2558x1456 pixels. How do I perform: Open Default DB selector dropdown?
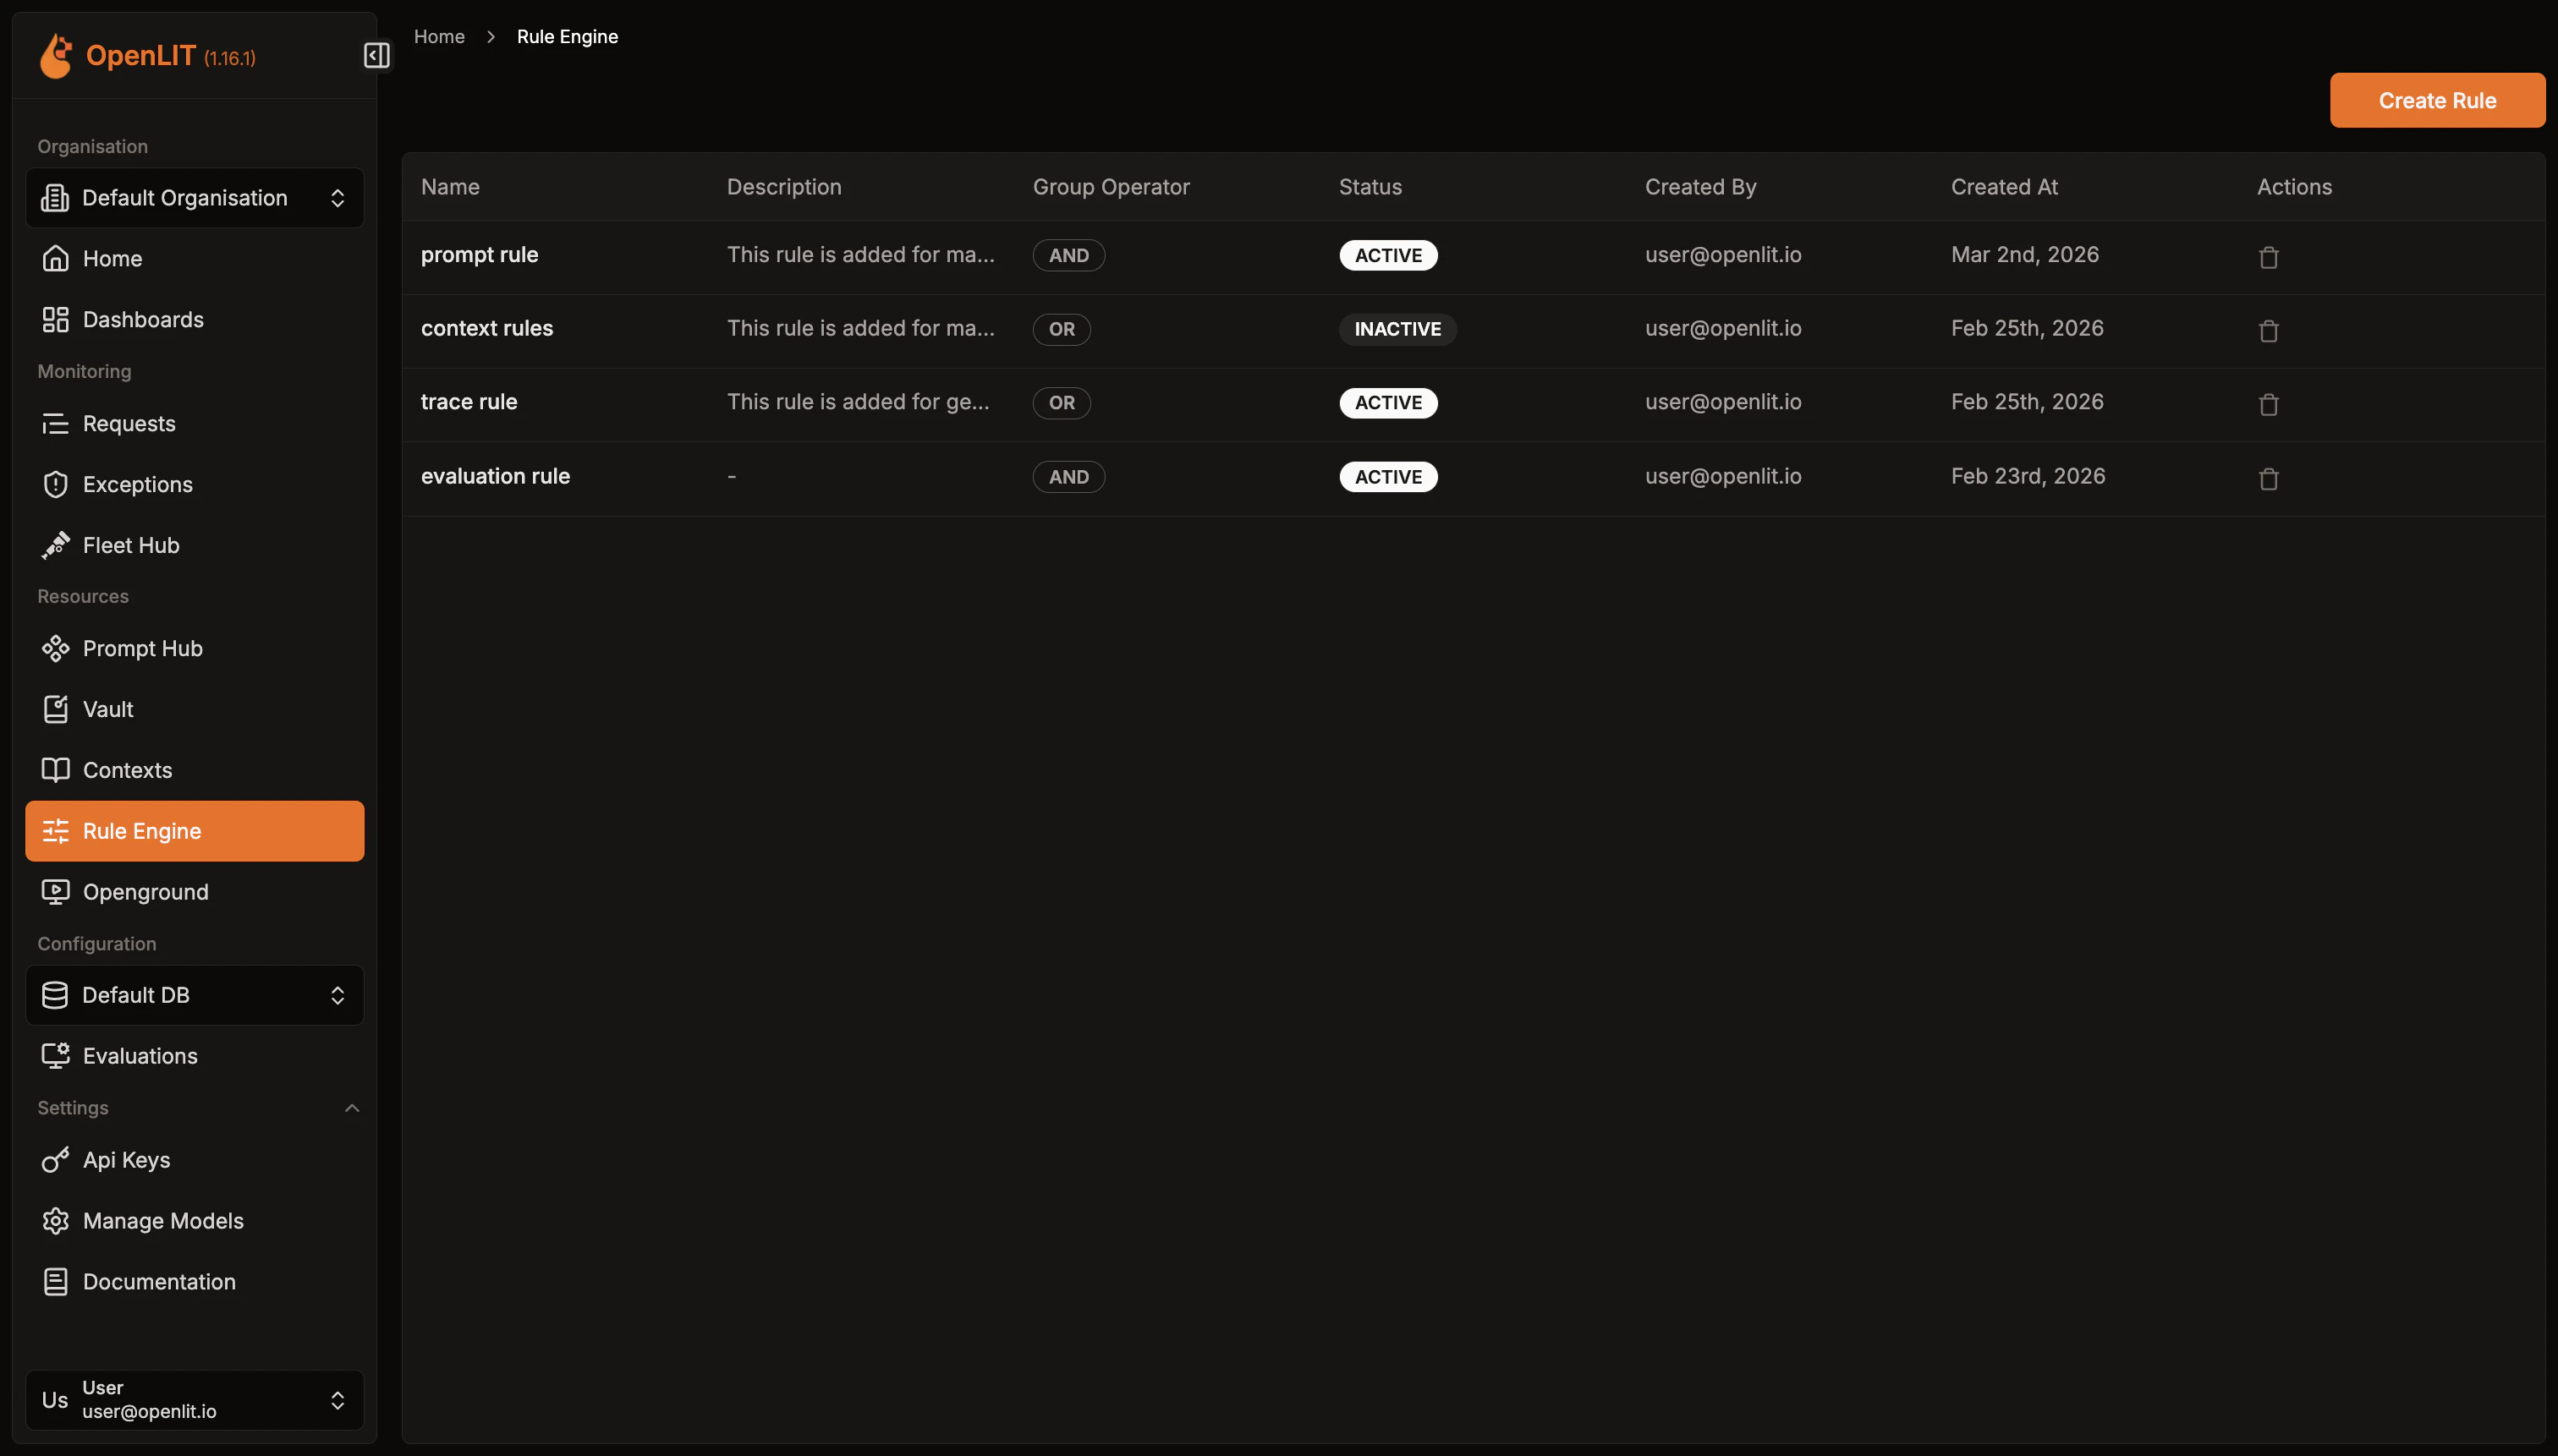tap(194, 995)
